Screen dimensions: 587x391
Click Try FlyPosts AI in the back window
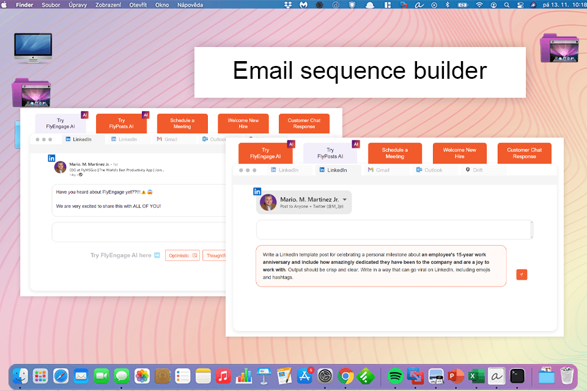[121, 123]
